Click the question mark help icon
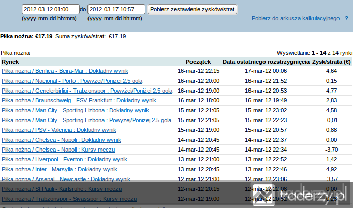Screen dimensions: 353x208 [x=346, y=18]
